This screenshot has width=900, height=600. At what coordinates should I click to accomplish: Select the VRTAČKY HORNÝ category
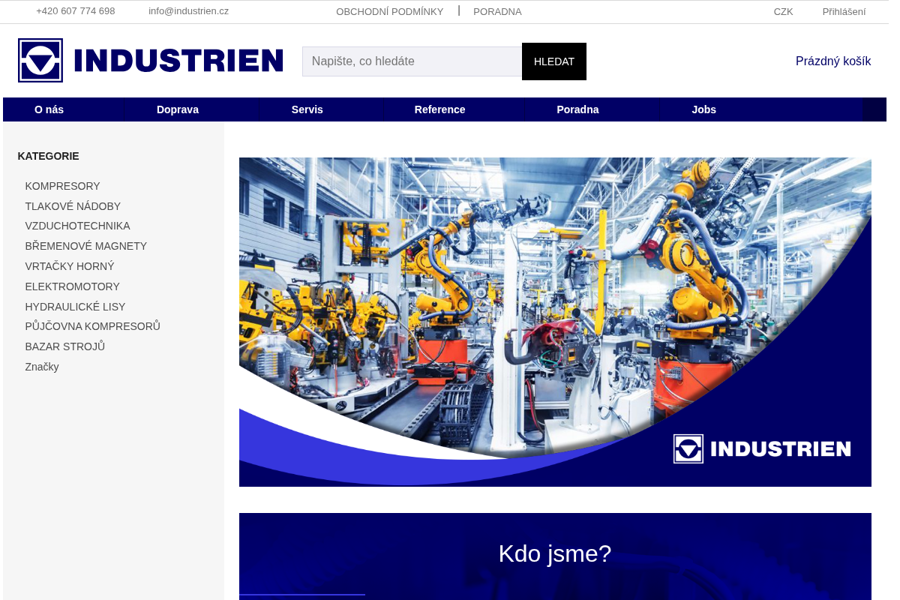point(70,266)
